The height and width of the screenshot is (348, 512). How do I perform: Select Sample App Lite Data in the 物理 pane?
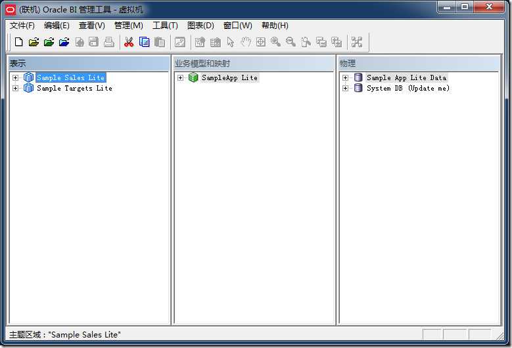click(x=407, y=77)
